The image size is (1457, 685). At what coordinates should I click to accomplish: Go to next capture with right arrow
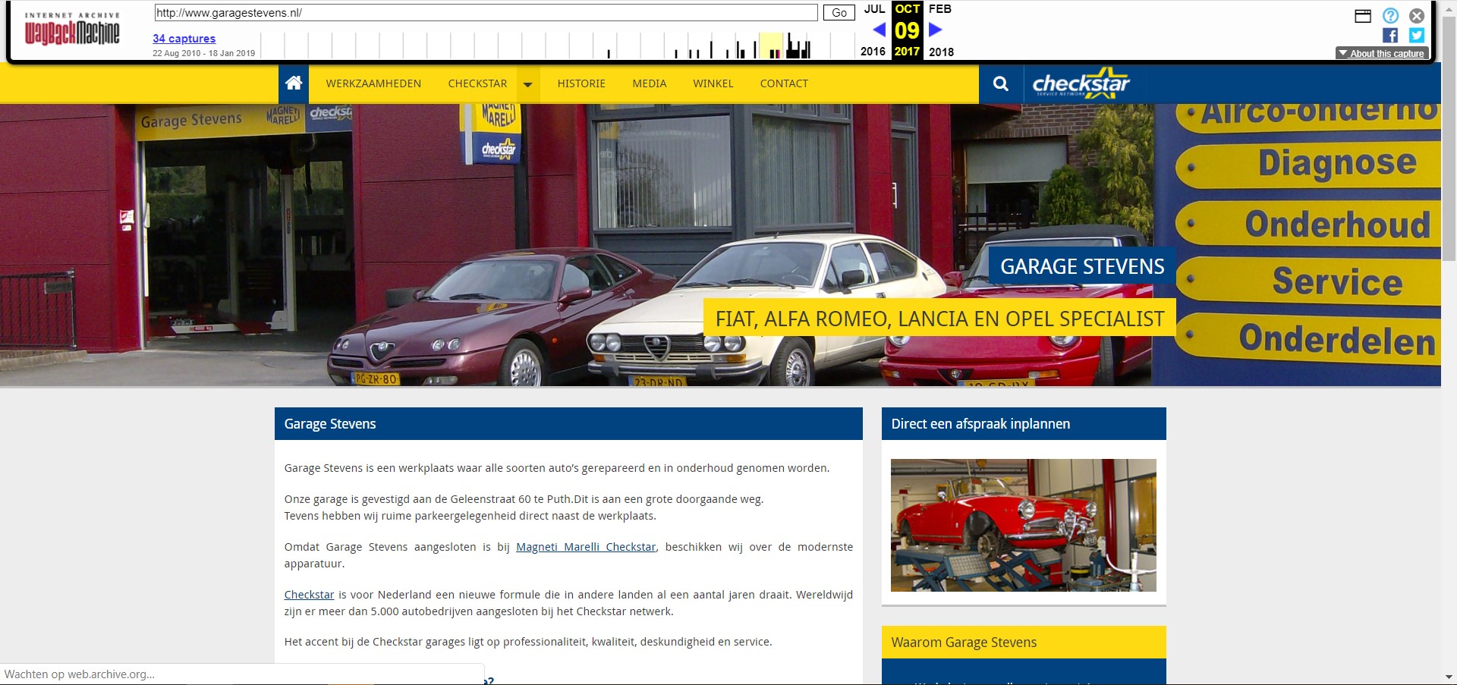click(935, 30)
